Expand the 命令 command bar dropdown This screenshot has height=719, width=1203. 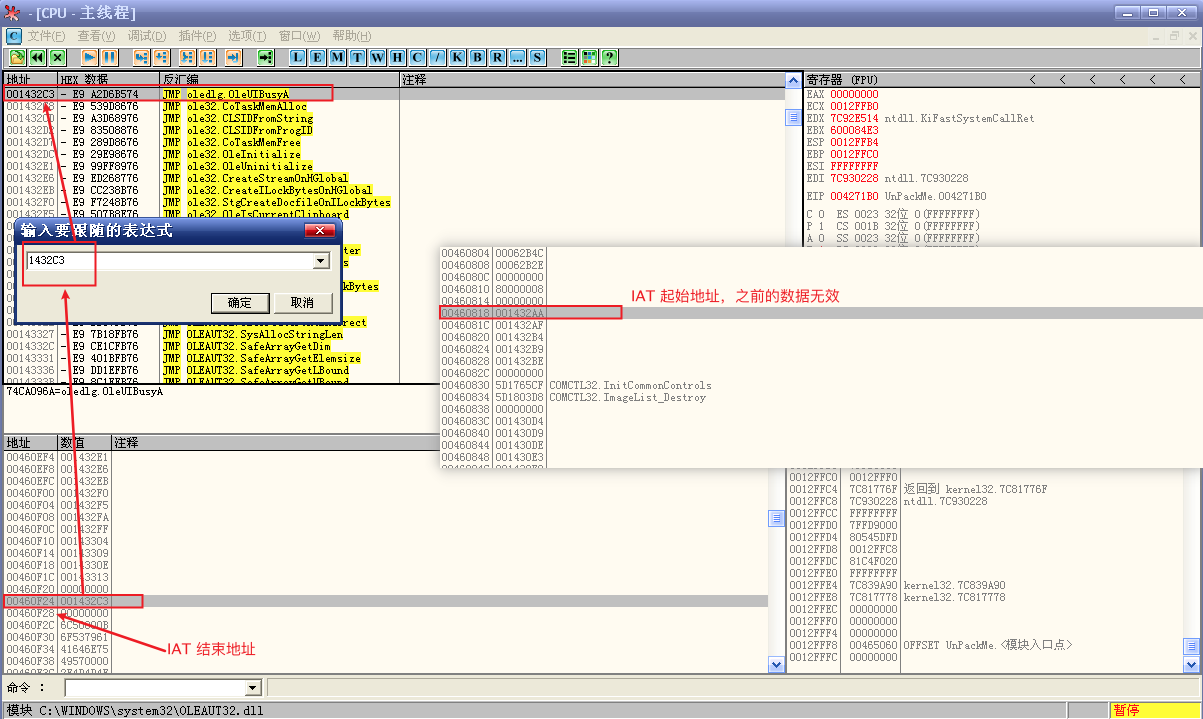coord(253,688)
